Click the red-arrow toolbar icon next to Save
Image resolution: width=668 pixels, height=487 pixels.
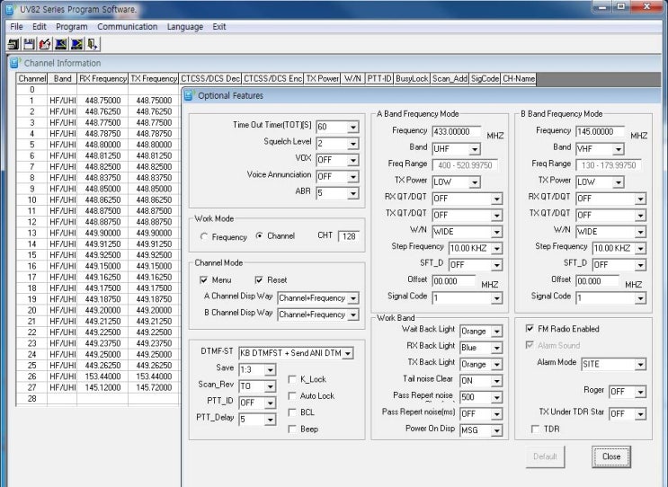tap(45, 43)
